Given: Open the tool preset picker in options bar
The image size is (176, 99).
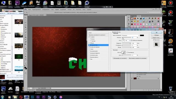Looking at the screenshot, I should (27, 12).
